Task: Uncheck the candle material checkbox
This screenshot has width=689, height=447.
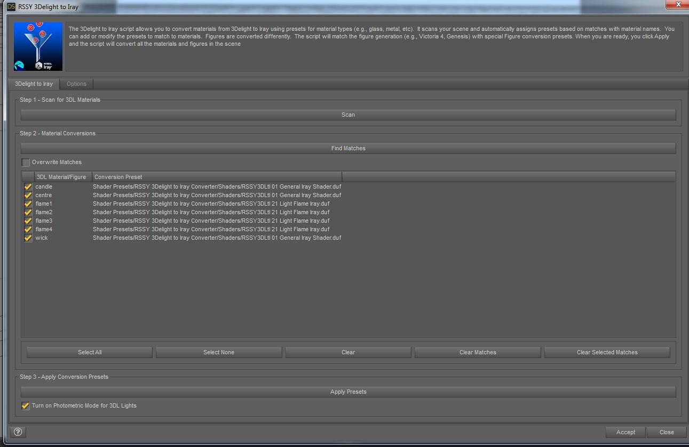Action: coord(28,187)
